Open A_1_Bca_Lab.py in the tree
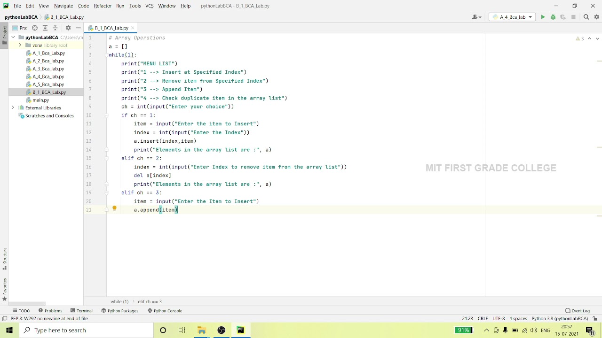 click(x=45, y=53)
